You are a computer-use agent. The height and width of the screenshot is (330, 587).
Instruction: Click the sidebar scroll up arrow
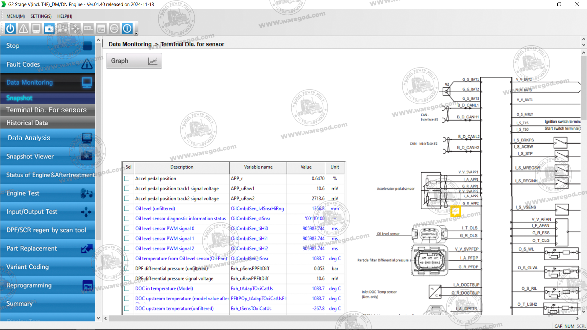[98, 40]
